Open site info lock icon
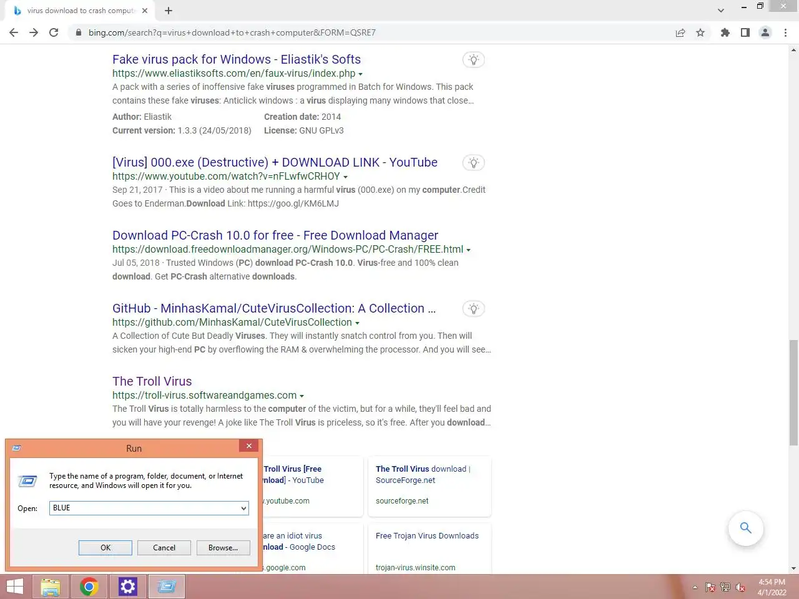 [x=79, y=32]
